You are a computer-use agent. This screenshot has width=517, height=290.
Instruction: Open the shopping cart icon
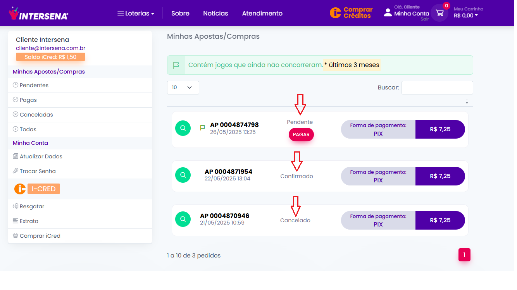[x=439, y=13]
